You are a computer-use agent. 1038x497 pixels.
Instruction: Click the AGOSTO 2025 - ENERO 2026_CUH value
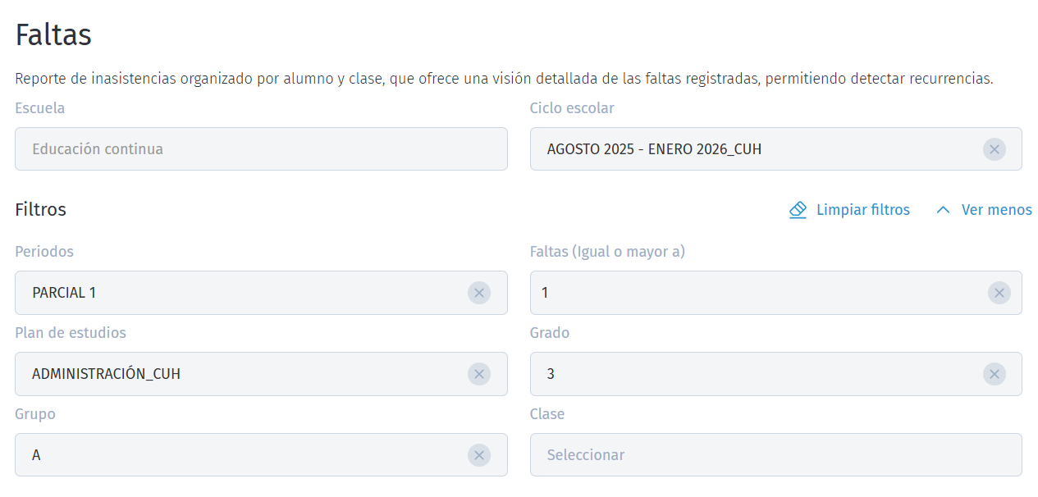(655, 149)
